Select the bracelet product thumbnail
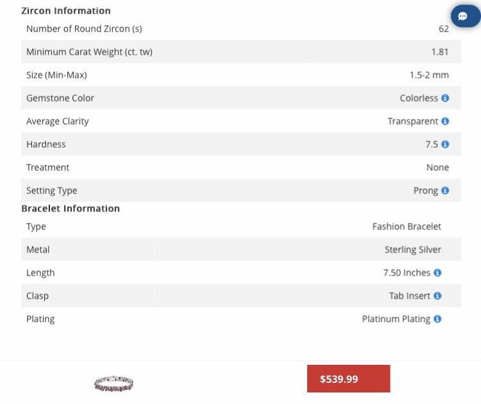Viewport: 481px width, 404px height. [114, 383]
